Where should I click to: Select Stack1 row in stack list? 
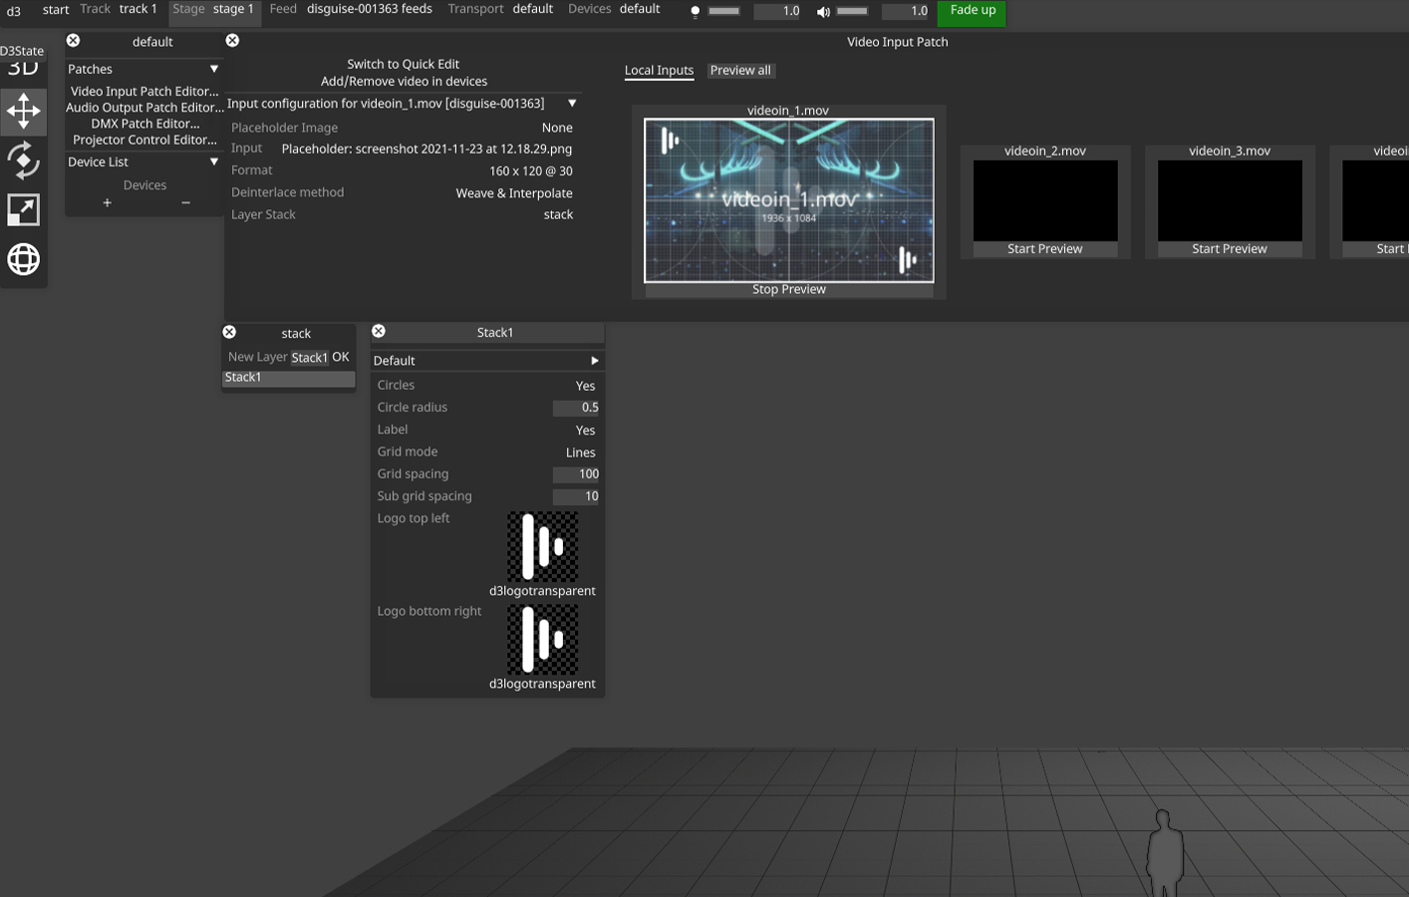pos(288,378)
